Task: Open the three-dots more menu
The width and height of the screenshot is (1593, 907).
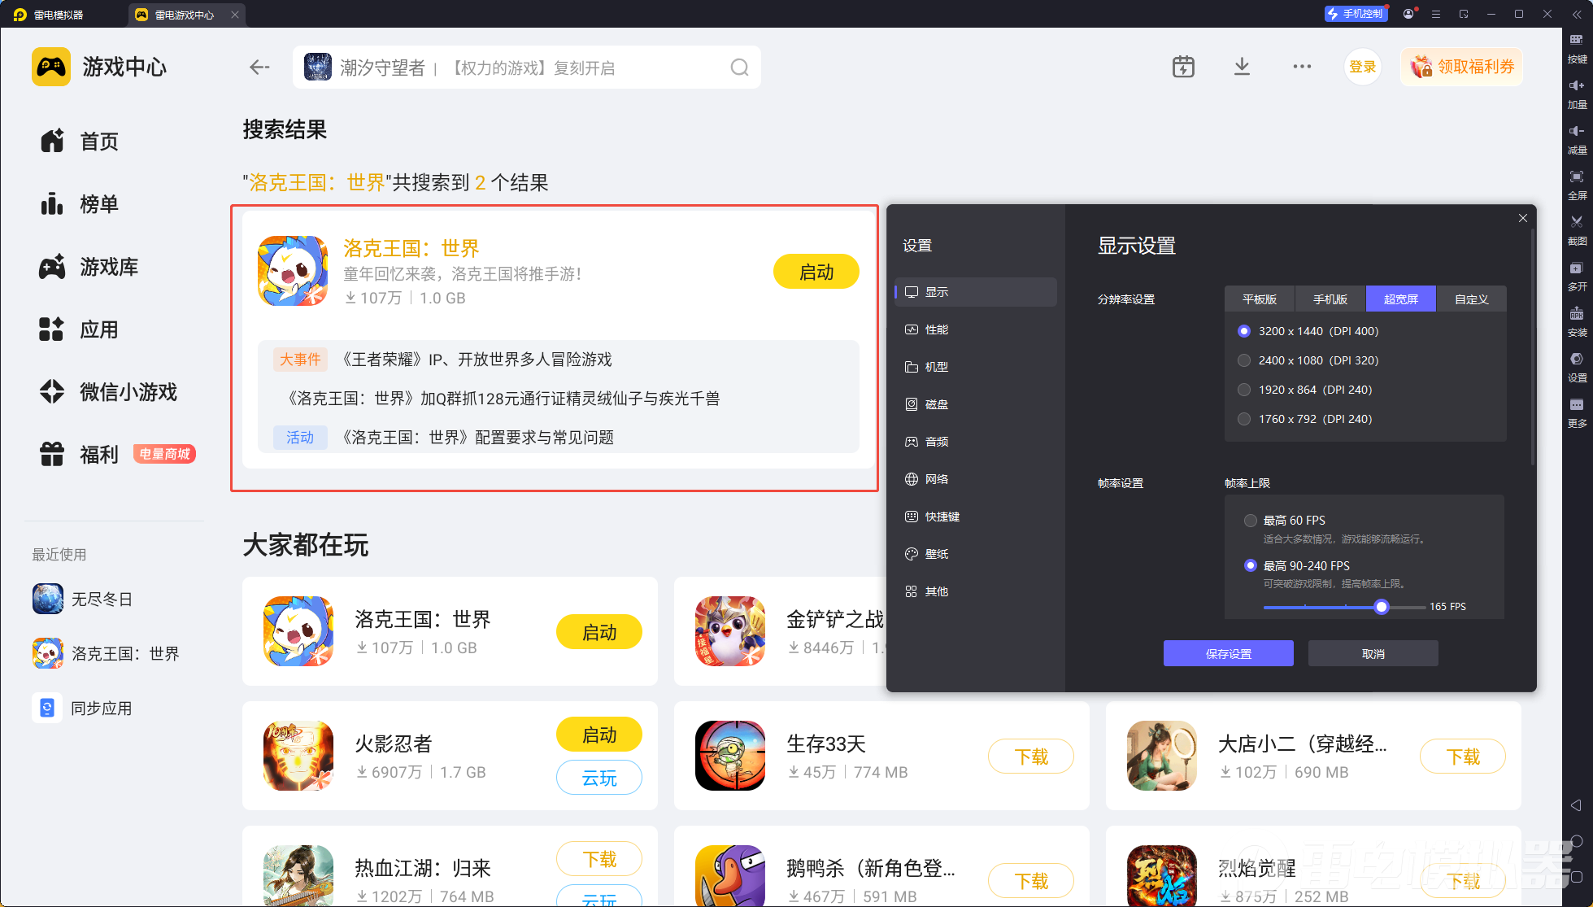Action: (1301, 67)
